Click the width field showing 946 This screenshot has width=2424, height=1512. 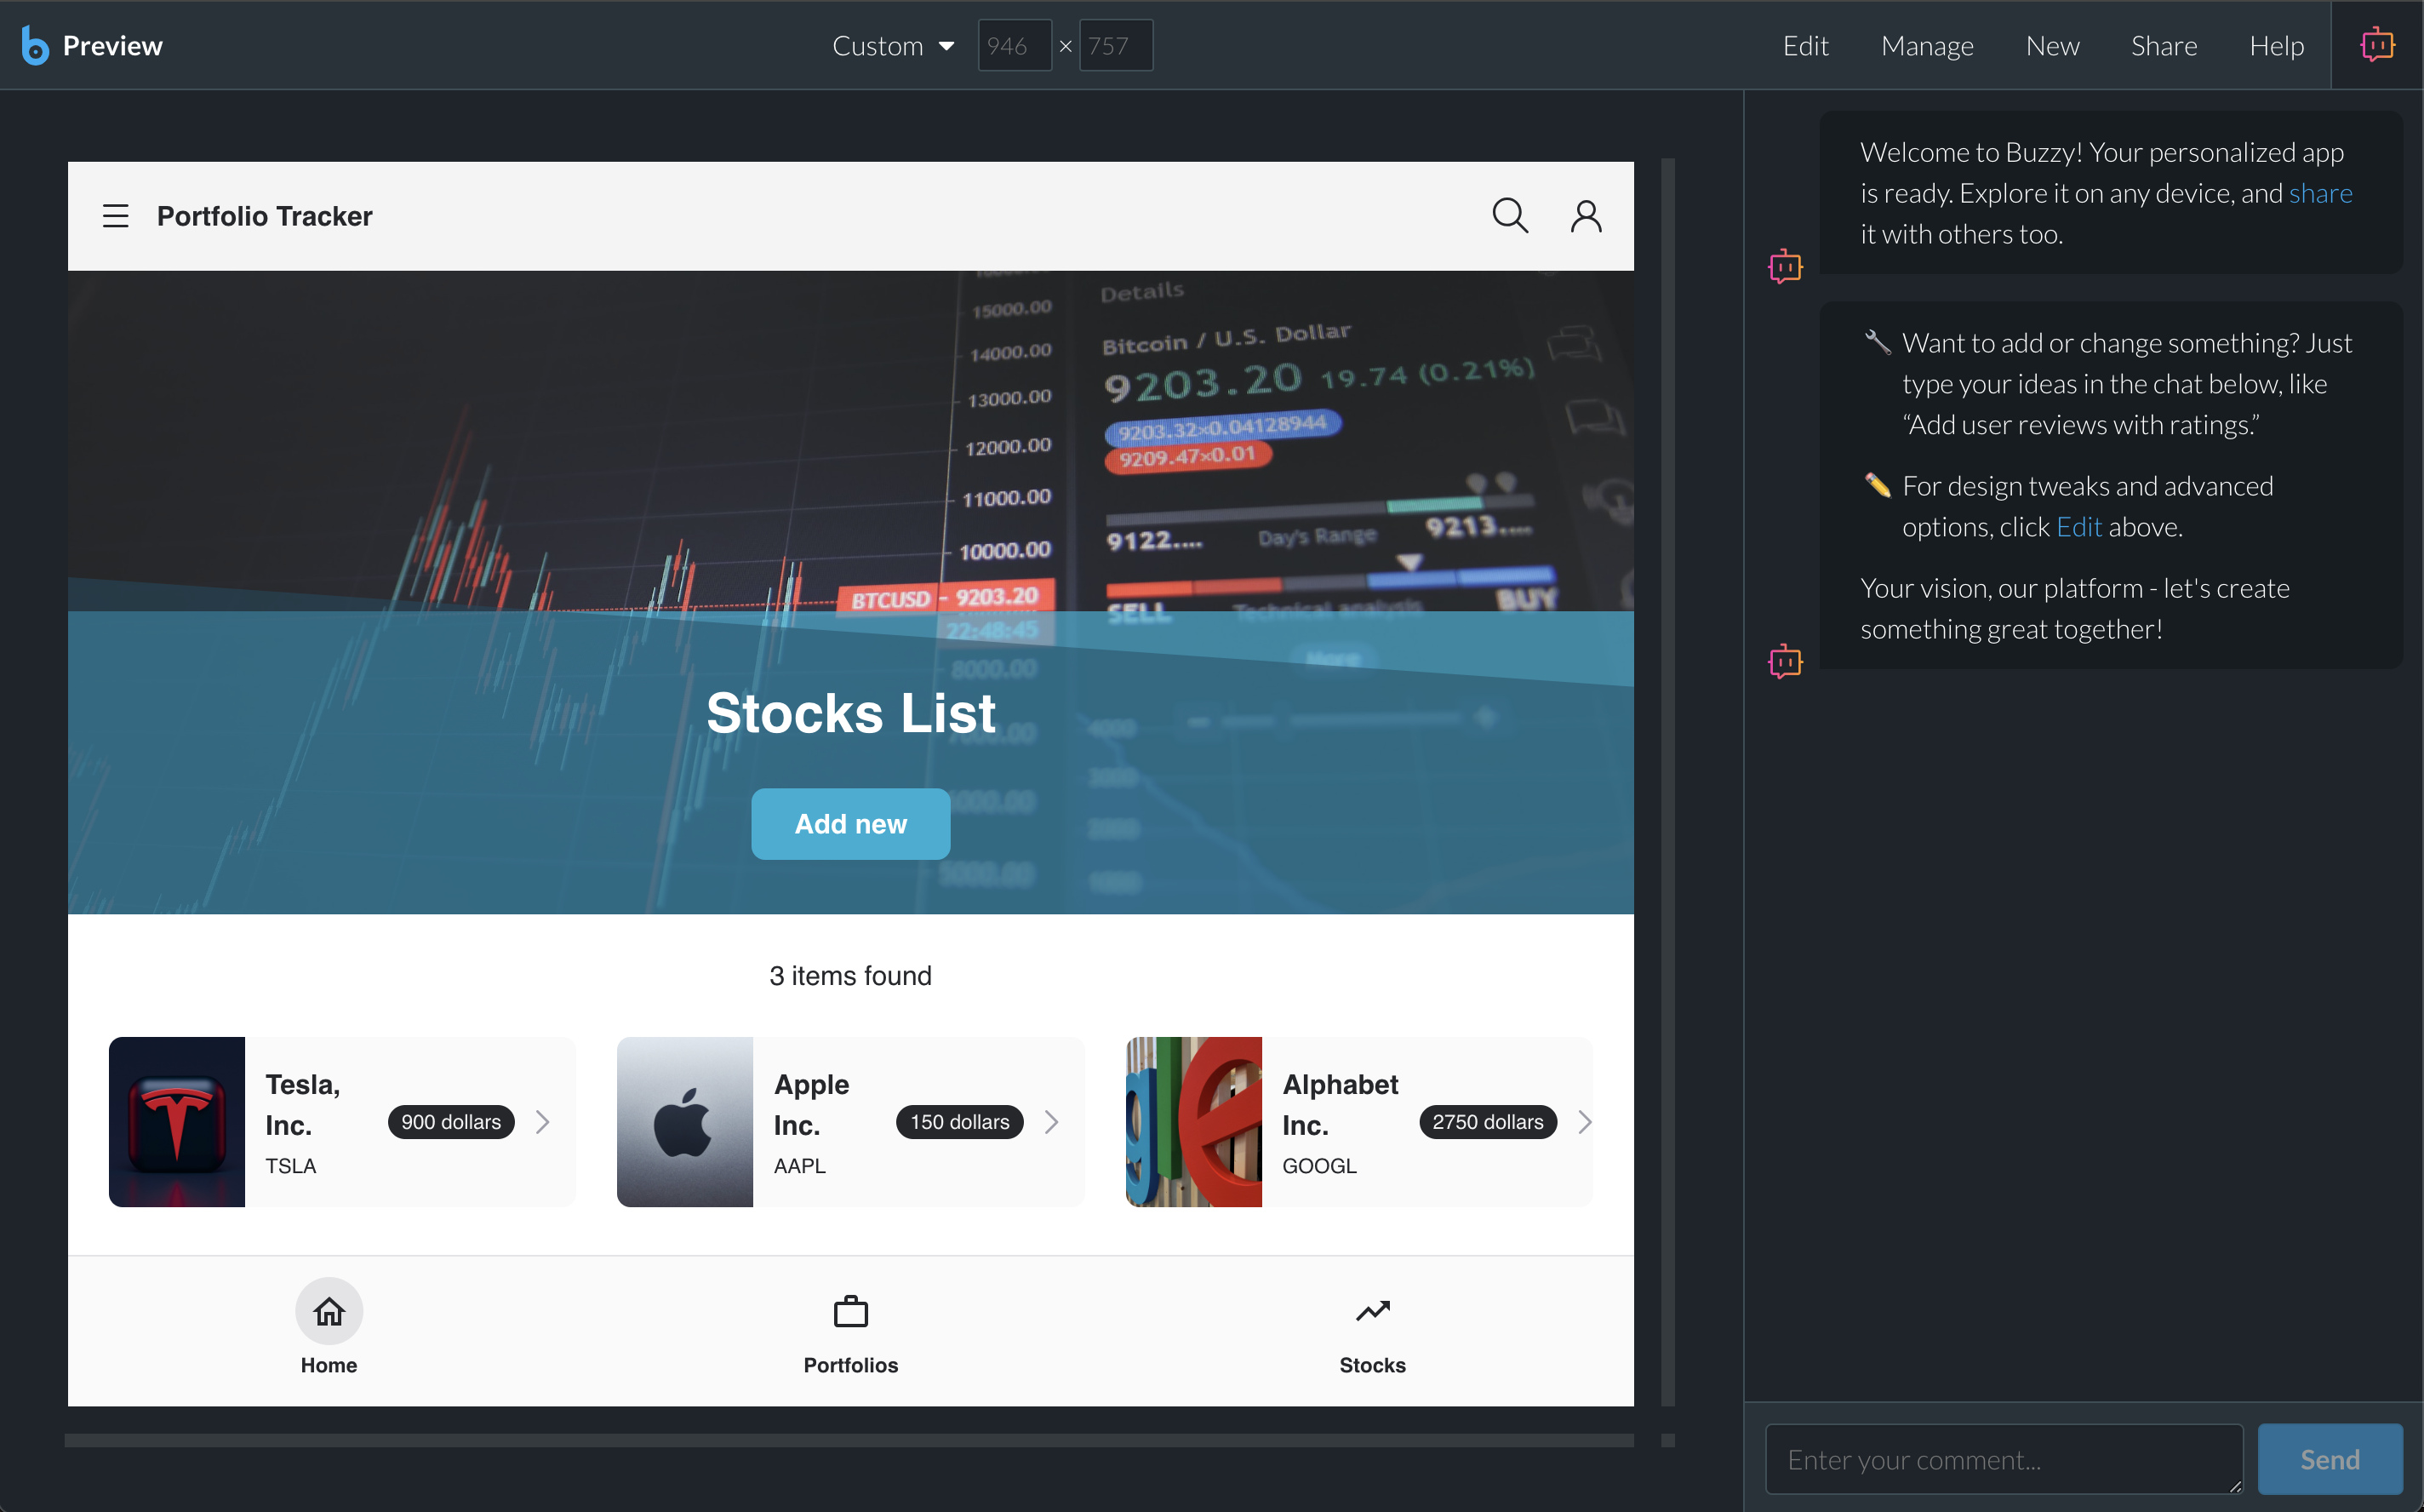click(x=1014, y=46)
